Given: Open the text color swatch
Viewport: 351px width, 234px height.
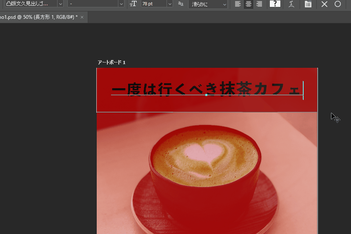Looking at the screenshot, I should pos(275,4).
